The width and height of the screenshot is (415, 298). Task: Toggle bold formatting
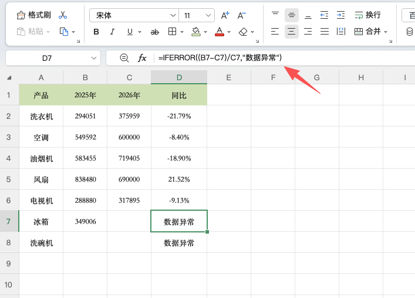(96, 32)
